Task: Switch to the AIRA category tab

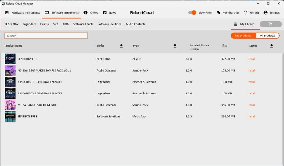Action: tap(65, 24)
